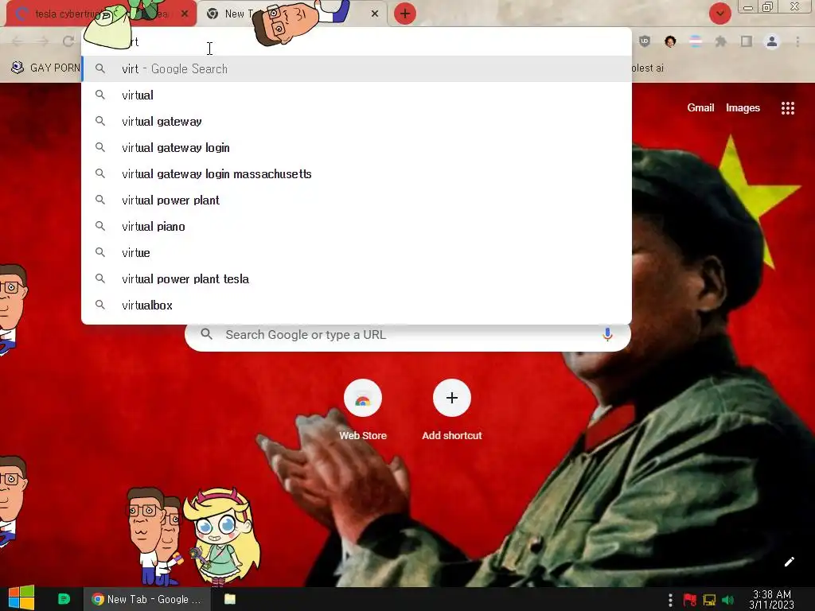Image resolution: width=815 pixels, height=611 pixels.
Task: Click the Customize Chrome pencil icon
Action: point(789,562)
